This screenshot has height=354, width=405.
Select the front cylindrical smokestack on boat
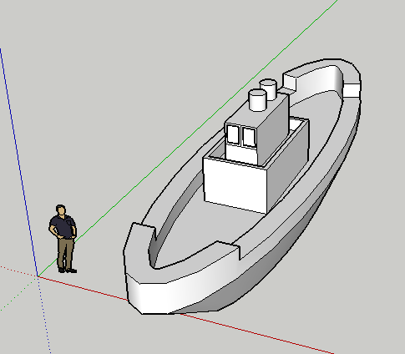pos(258,100)
